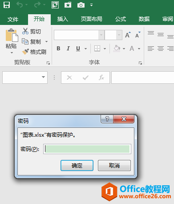
Task: Click the formula bar Cancel X icon
Action: tap(69, 78)
